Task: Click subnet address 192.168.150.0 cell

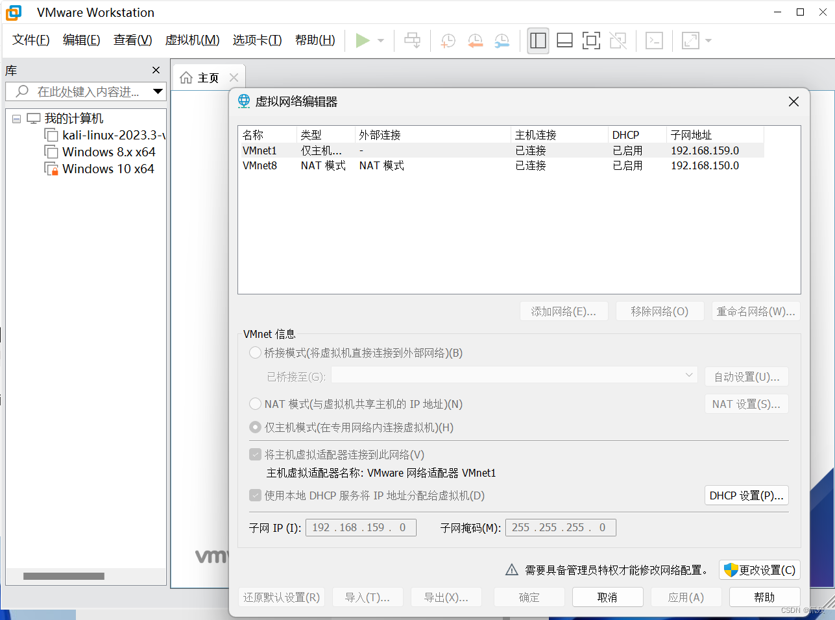Action: [x=705, y=165]
